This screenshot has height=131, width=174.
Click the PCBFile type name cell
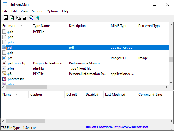(x=39, y=32)
